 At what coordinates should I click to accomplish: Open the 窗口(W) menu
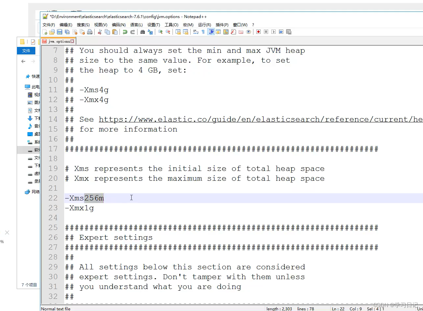[x=240, y=25]
